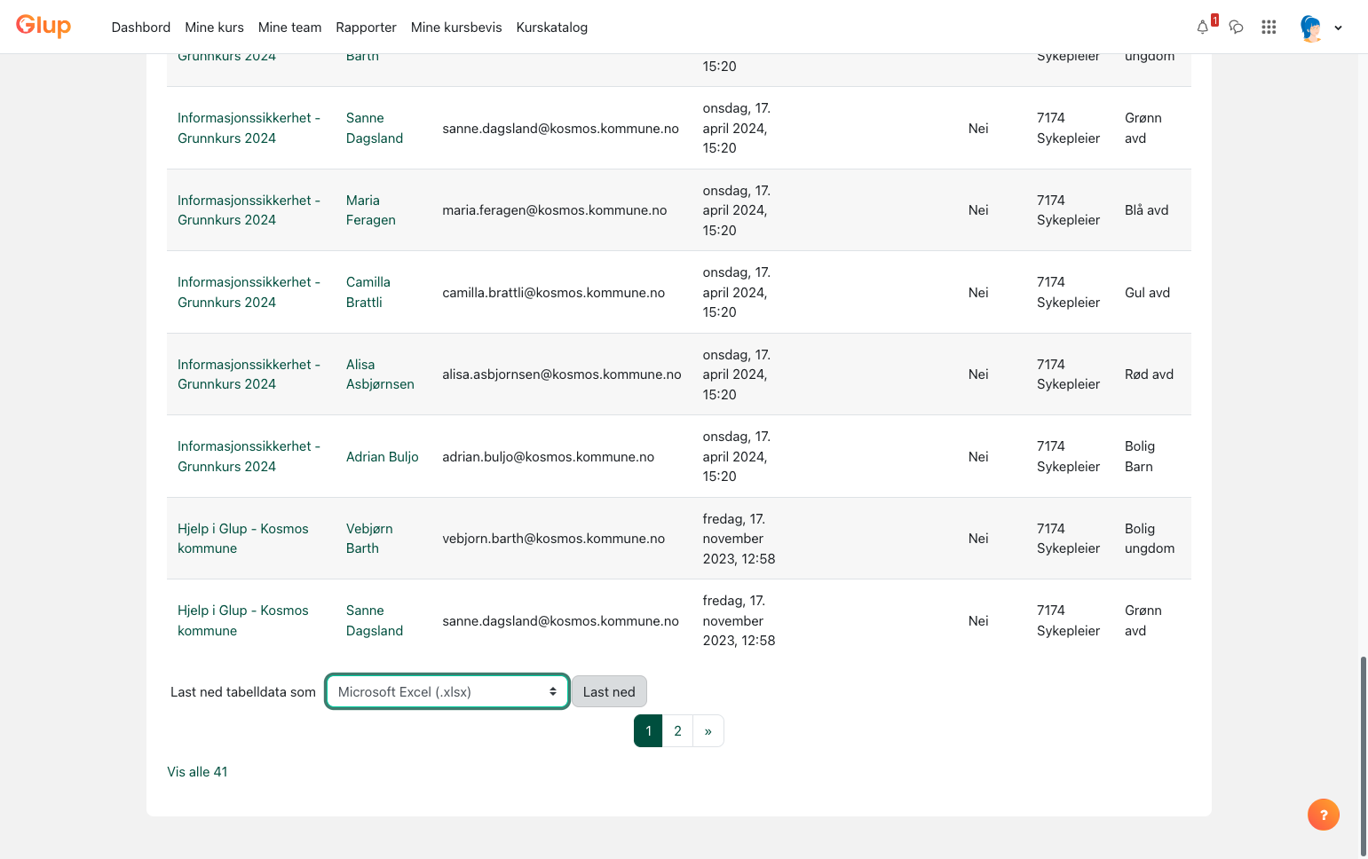
Task: Click the Glup logo
Action: coord(43,26)
